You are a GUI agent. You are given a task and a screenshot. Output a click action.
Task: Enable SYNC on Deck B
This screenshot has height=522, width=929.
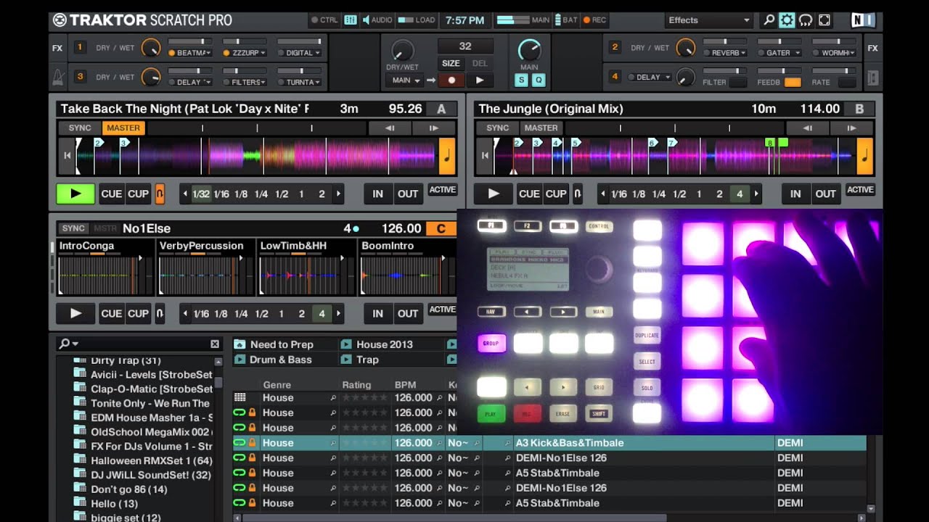(498, 128)
